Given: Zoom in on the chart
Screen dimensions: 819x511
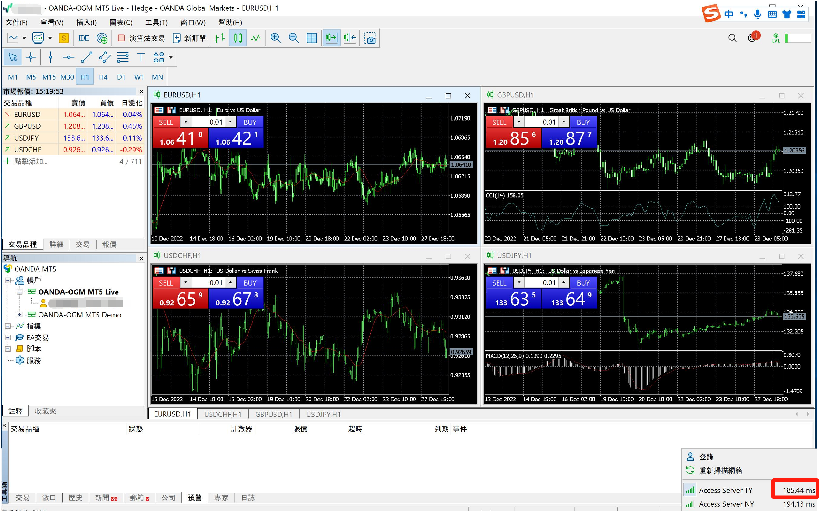Looking at the screenshot, I should 276,38.
